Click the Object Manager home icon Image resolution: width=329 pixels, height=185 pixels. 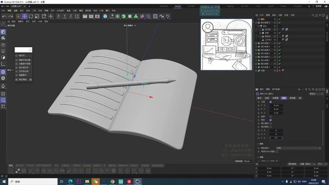317,15
